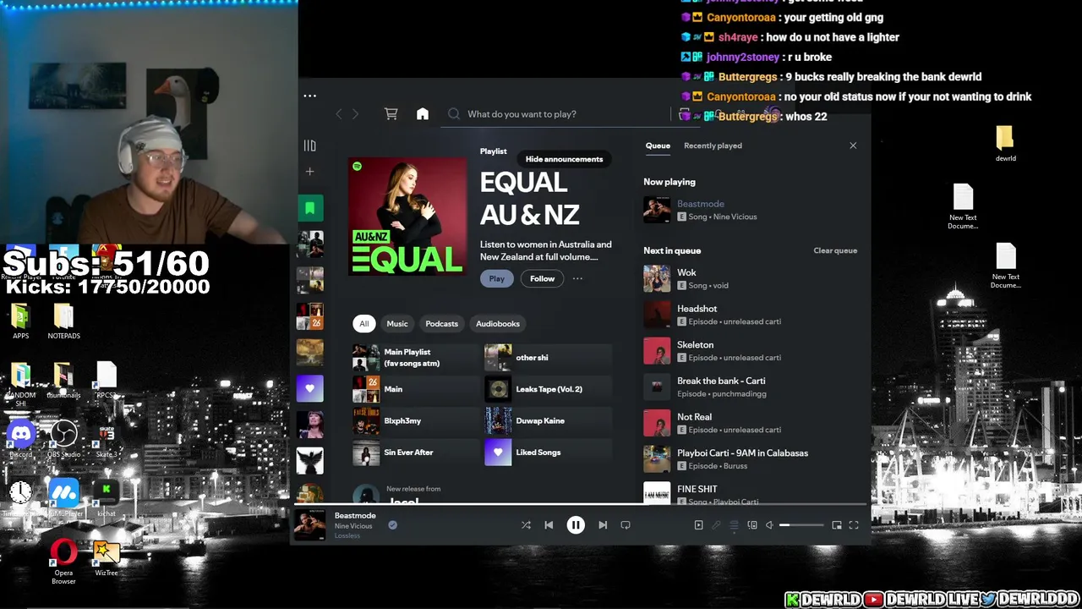Click the Play button for EQUAL playlist
The image size is (1082, 609).
(496, 278)
